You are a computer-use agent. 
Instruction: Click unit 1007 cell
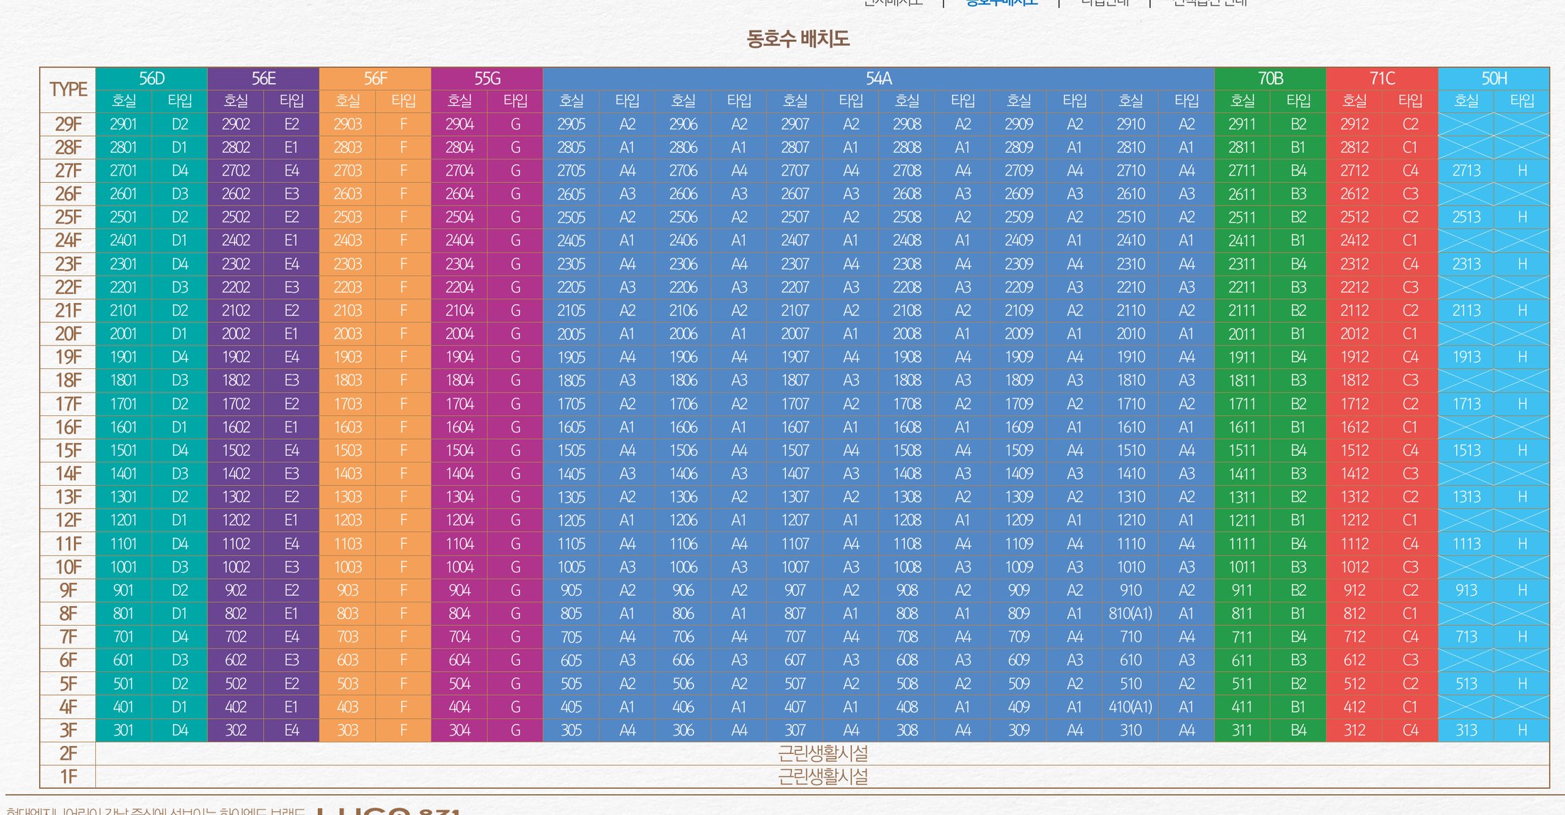coord(795,567)
